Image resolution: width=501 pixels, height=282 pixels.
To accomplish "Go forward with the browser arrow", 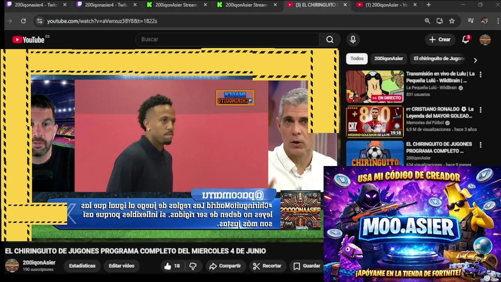I will (x=10, y=21).
